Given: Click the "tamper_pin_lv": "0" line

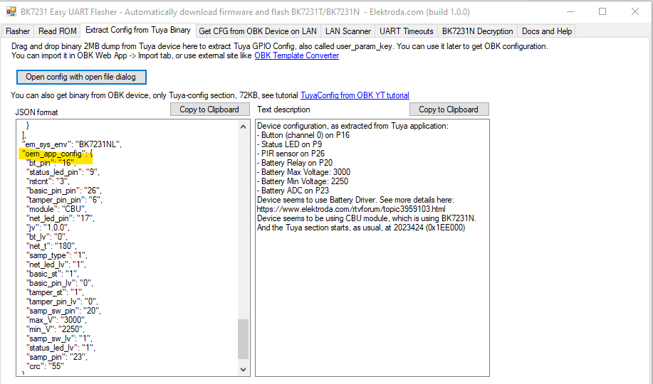Looking at the screenshot, I should pos(62,302).
